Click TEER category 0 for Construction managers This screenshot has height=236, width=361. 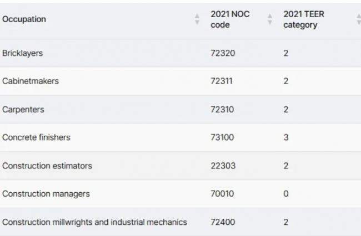click(x=286, y=194)
